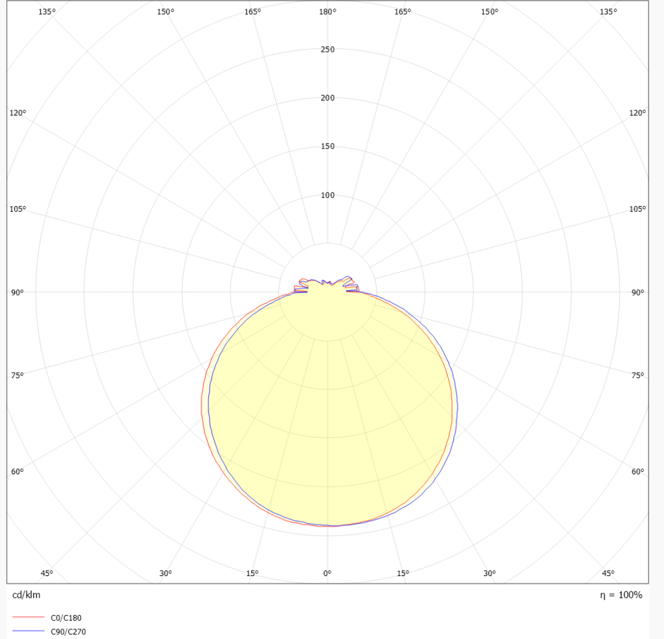This screenshot has height=639, width=664.
Task: Click the cd/klm unit label
Action: tap(27, 595)
